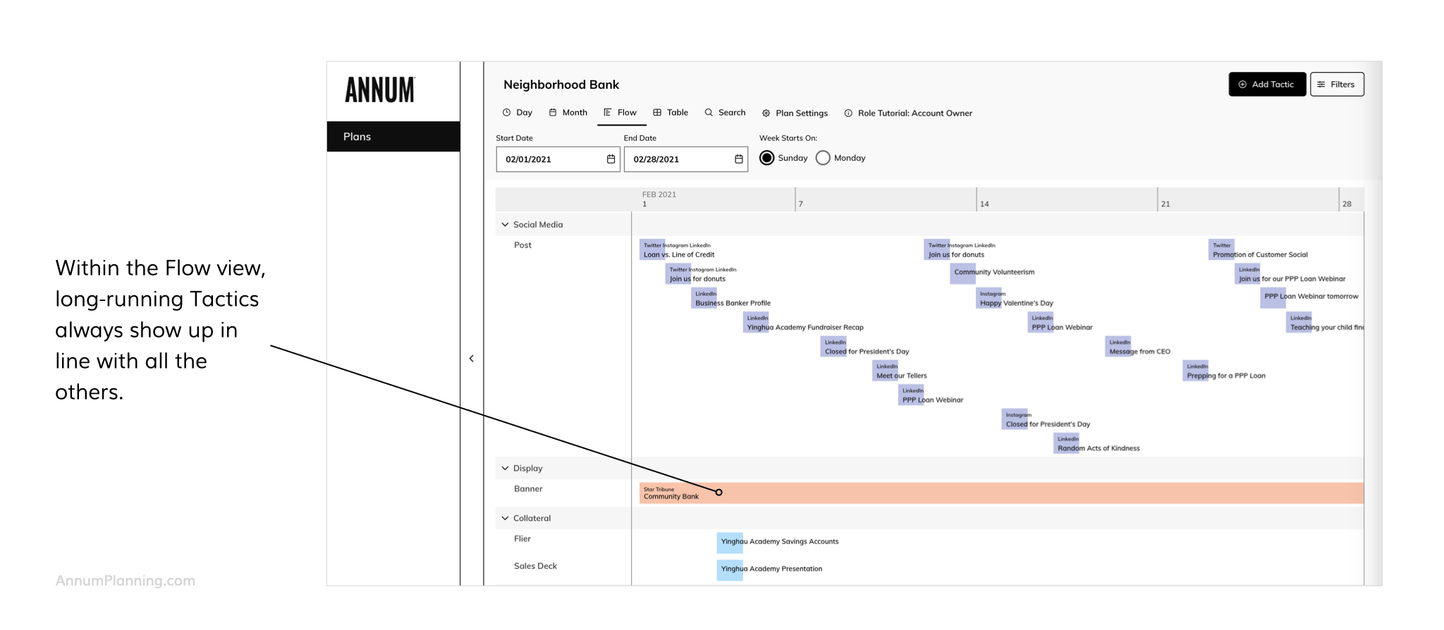Collapse the Display group
This screenshot has height=630, width=1444.
click(x=505, y=468)
